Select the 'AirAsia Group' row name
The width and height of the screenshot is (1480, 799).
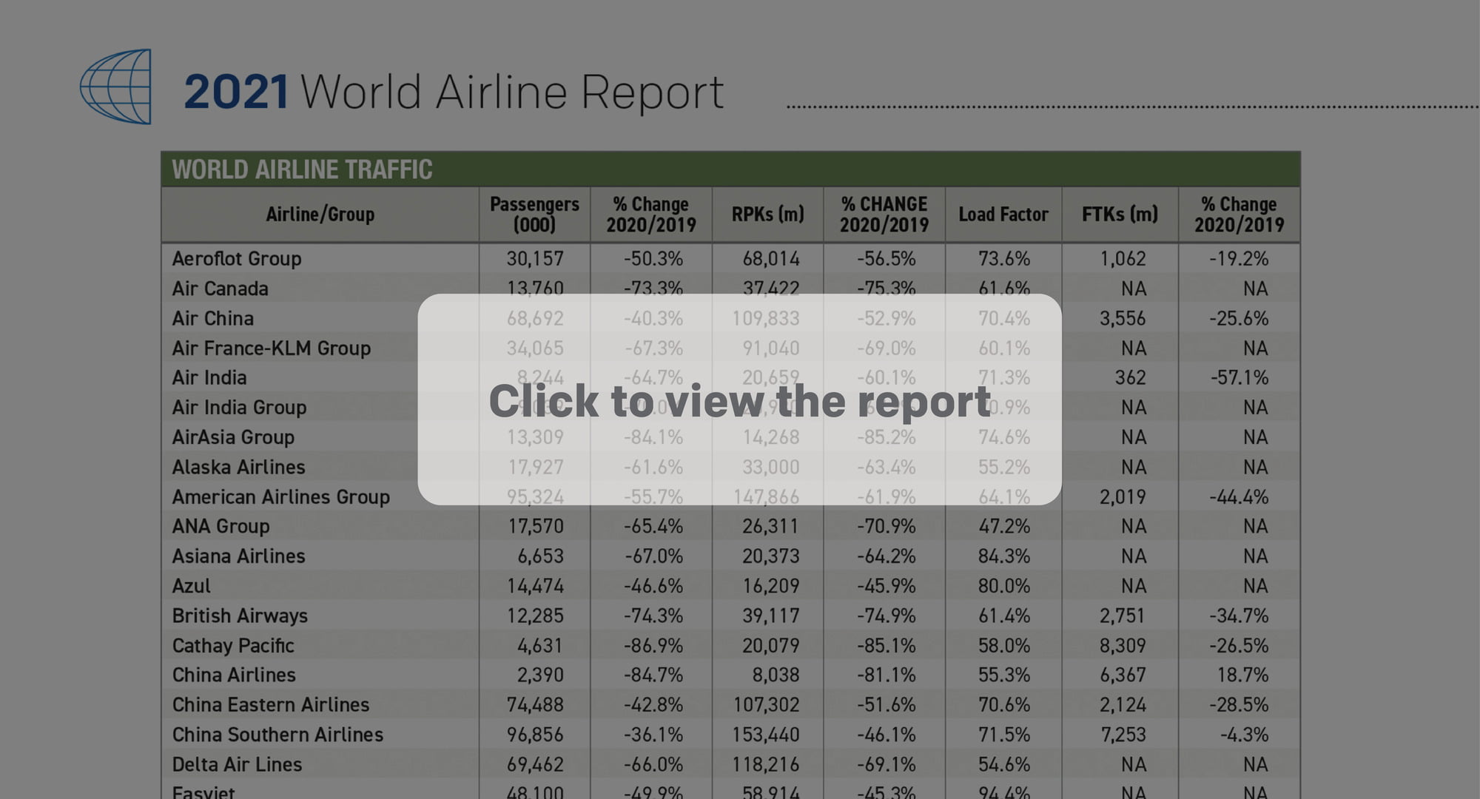[233, 437]
